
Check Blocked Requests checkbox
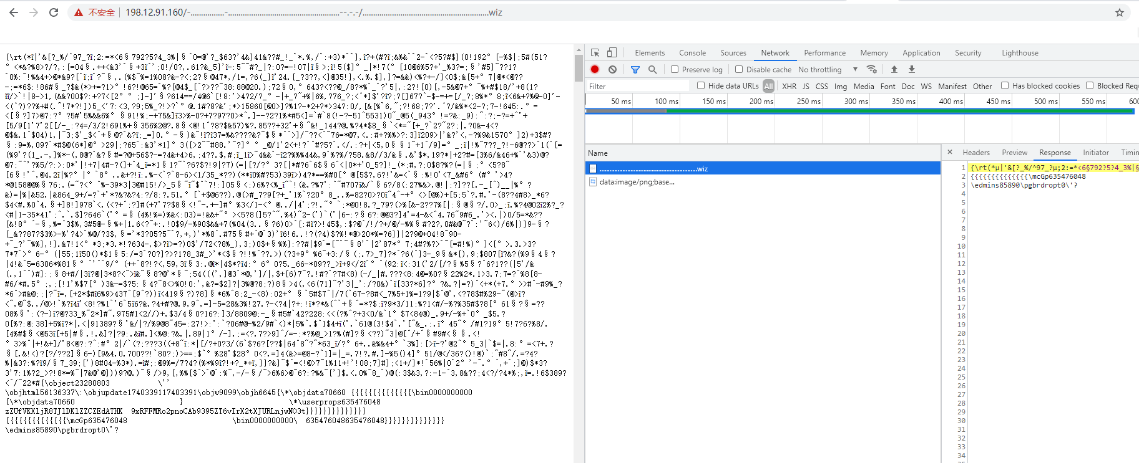pyautogui.click(x=1090, y=85)
